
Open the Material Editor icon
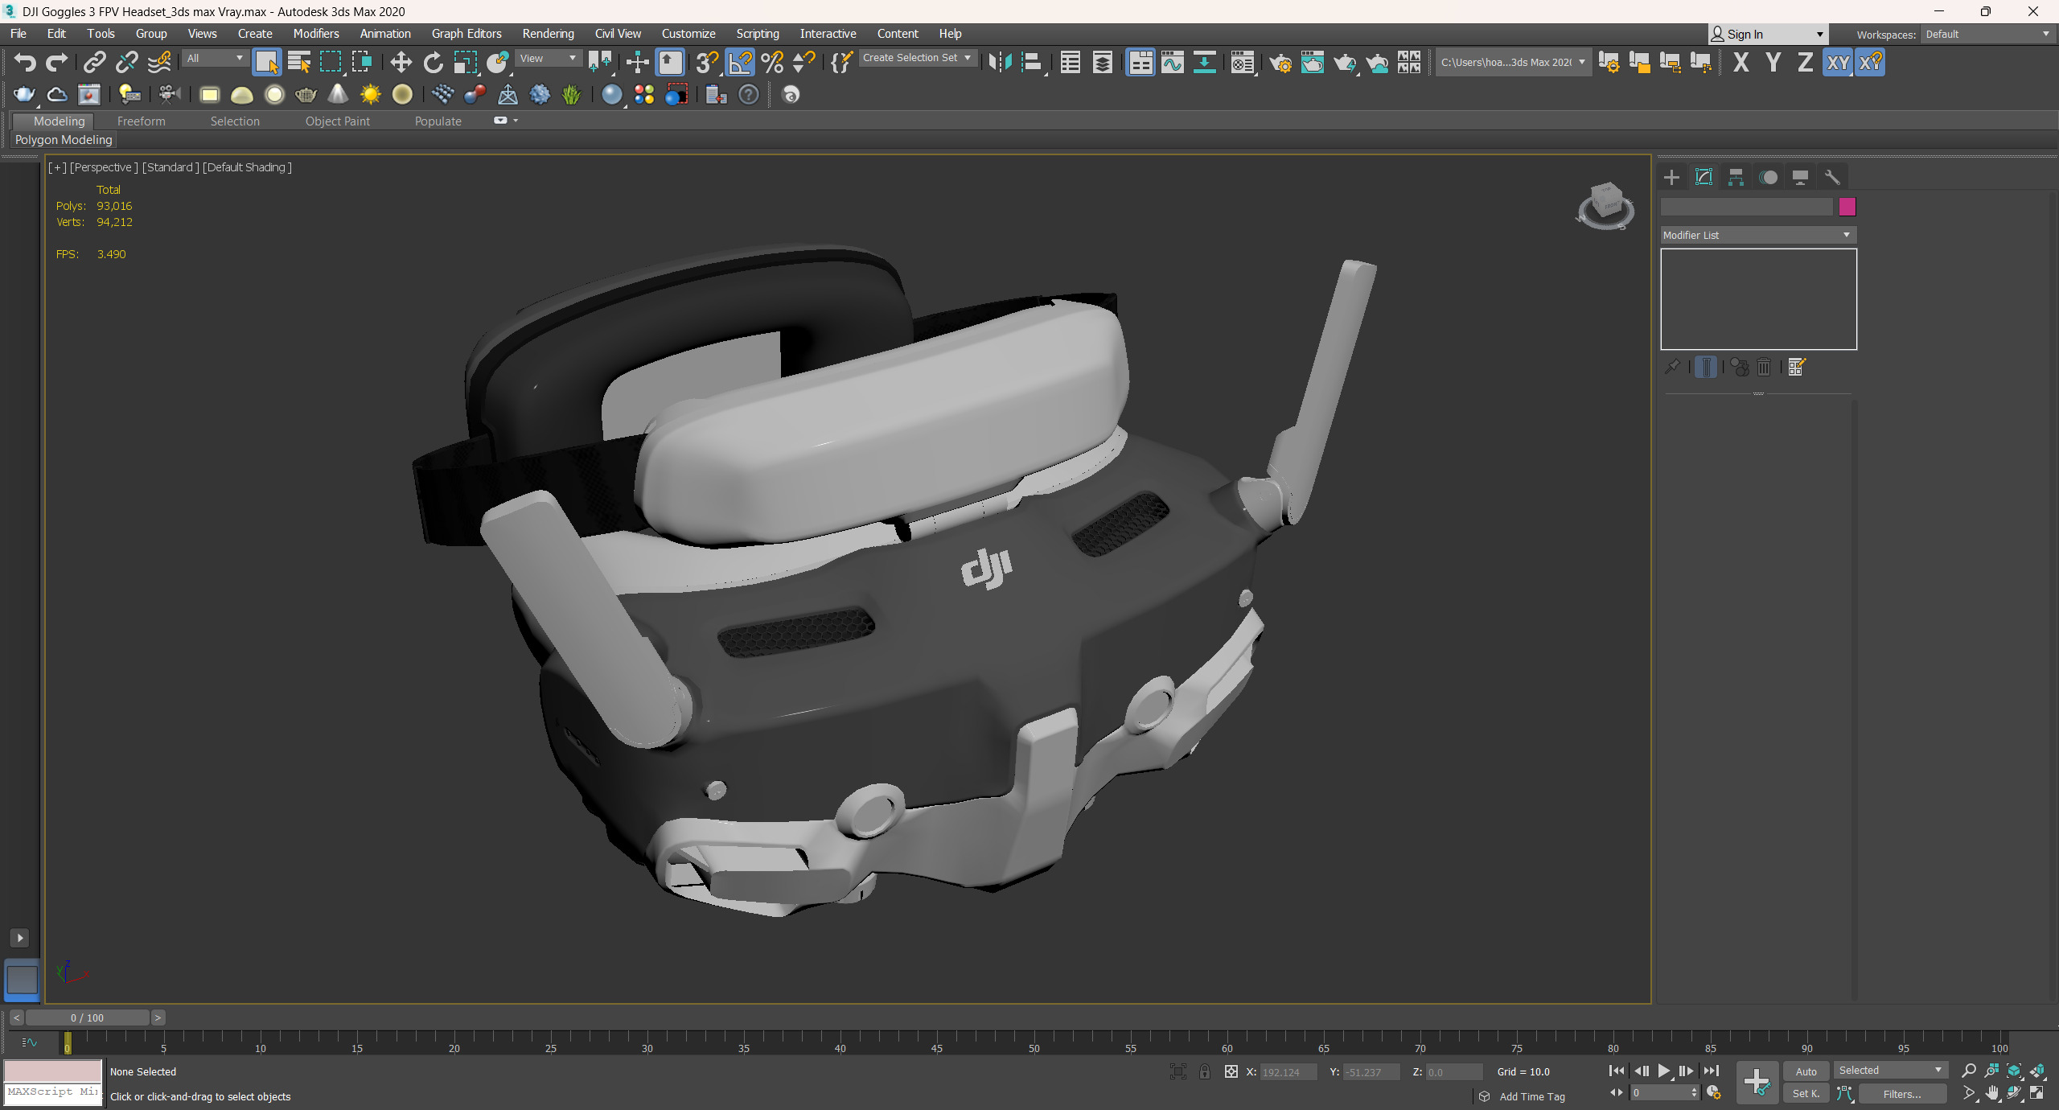point(1243,62)
